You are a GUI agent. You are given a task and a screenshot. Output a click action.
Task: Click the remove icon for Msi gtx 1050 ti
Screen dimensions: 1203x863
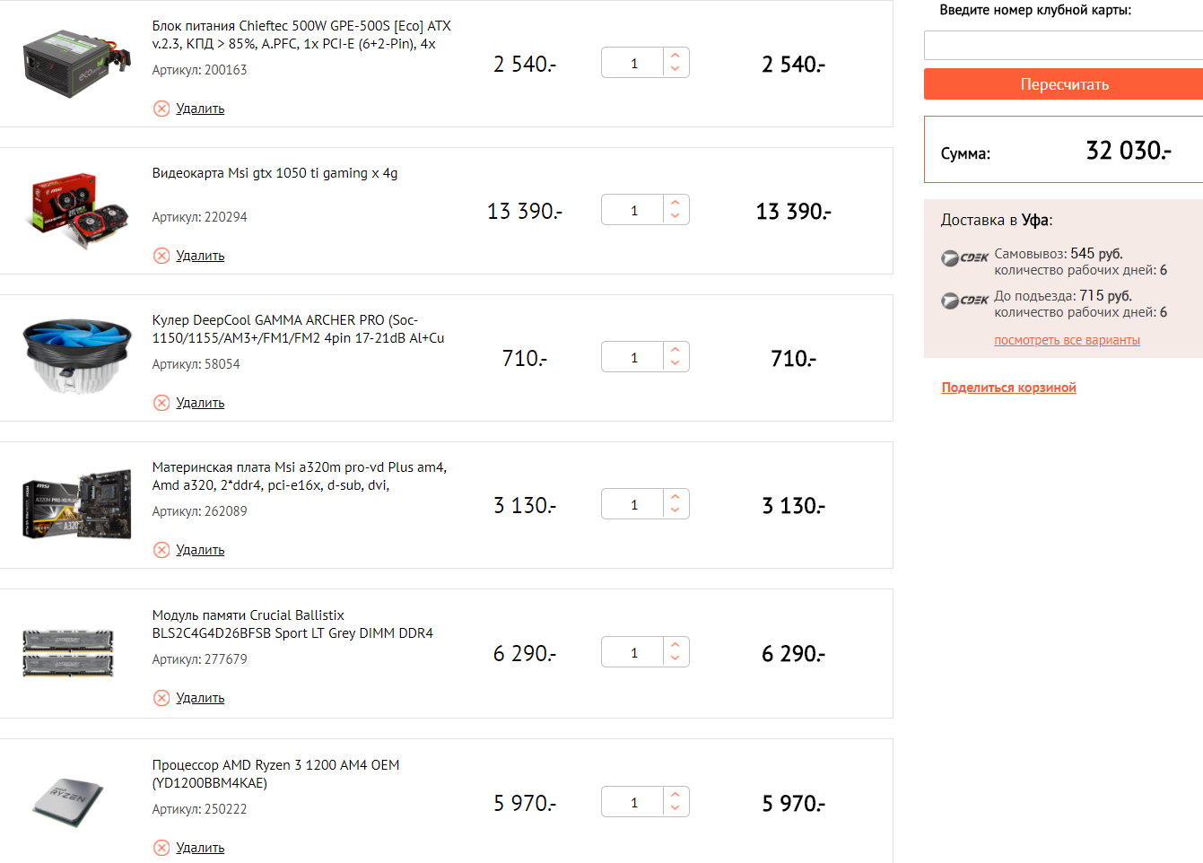point(161,256)
